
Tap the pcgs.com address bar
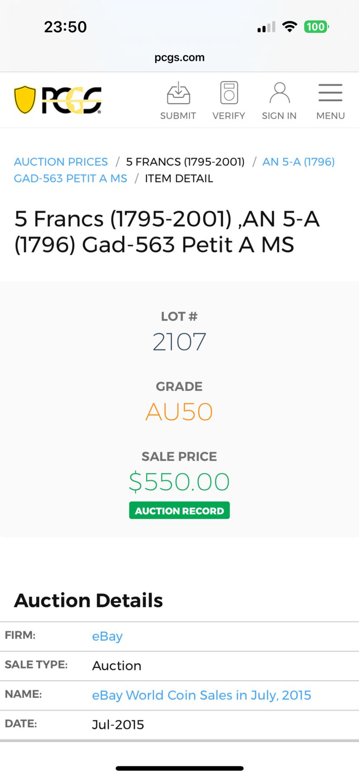tap(179, 57)
